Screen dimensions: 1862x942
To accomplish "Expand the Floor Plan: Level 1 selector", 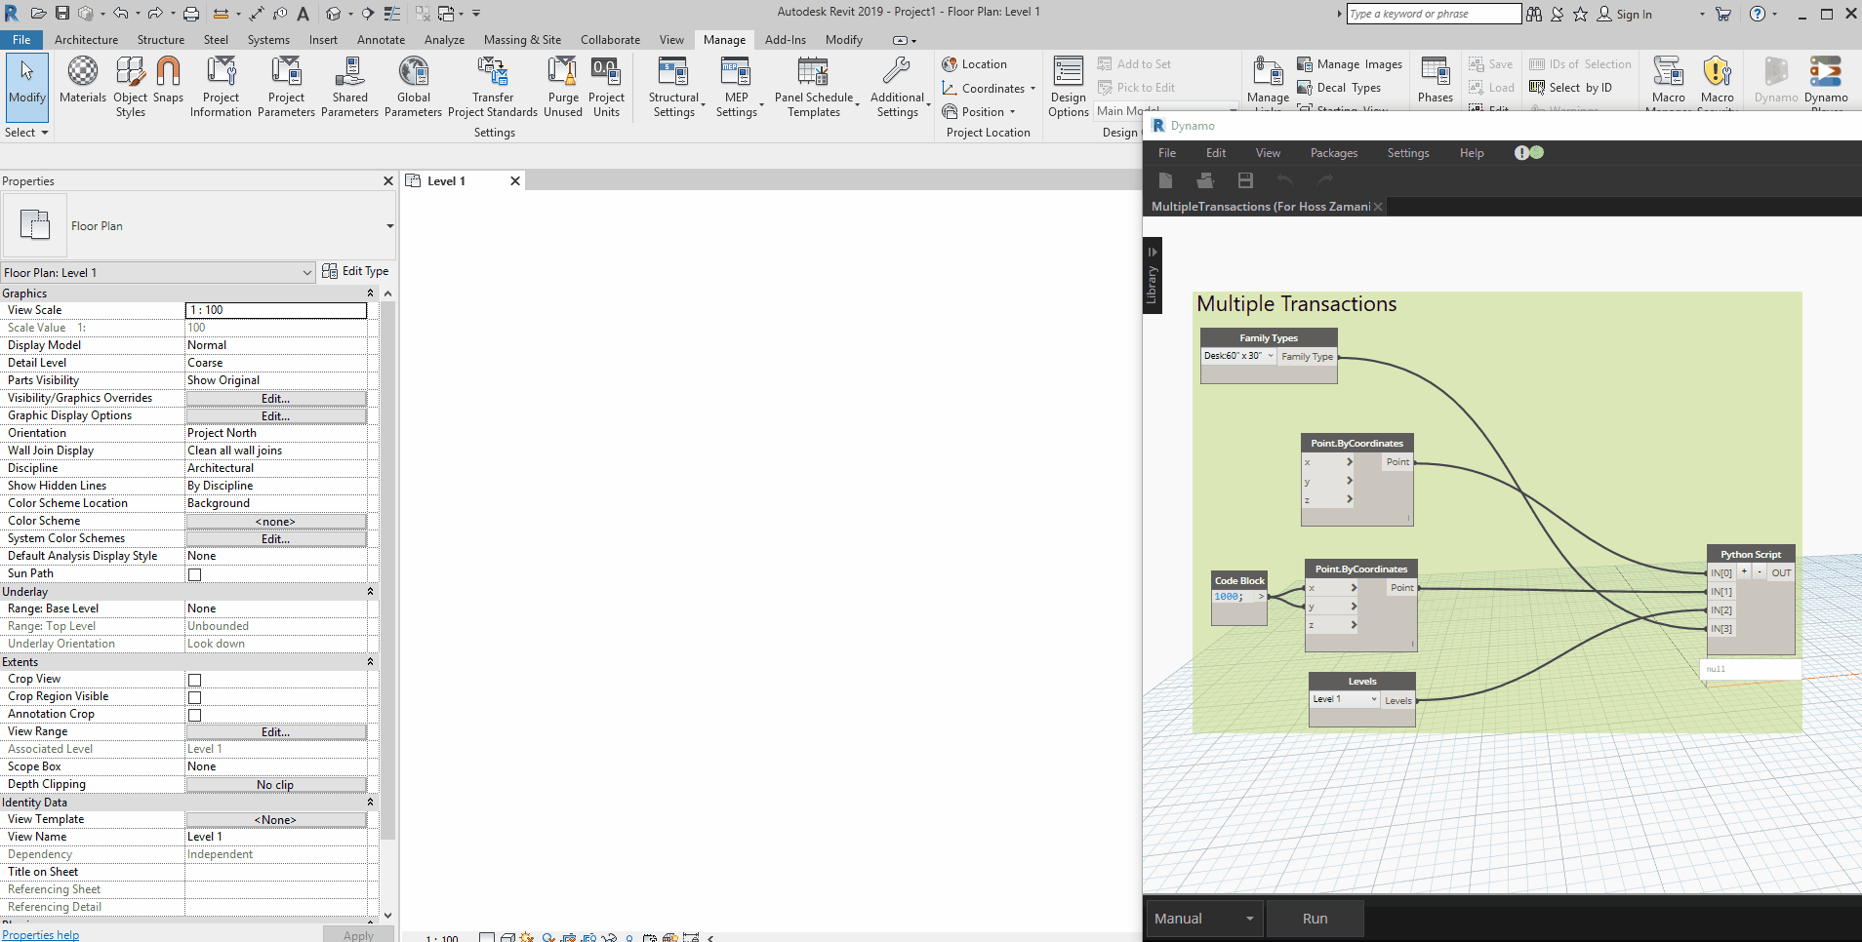I will click(x=158, y=272).
